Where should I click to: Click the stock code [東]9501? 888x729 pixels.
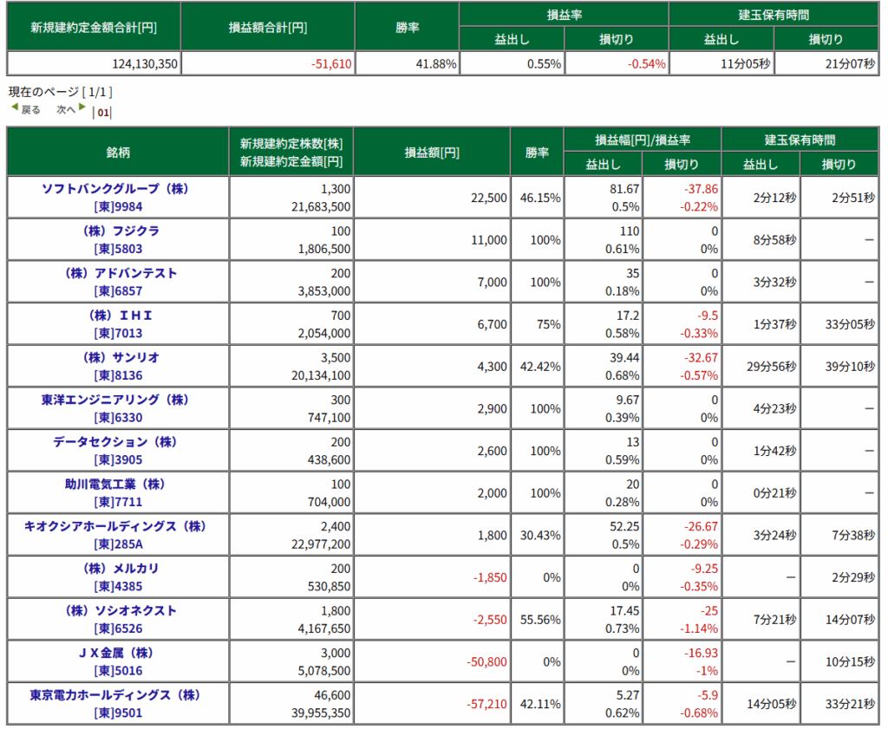click(x=118, y=713)
